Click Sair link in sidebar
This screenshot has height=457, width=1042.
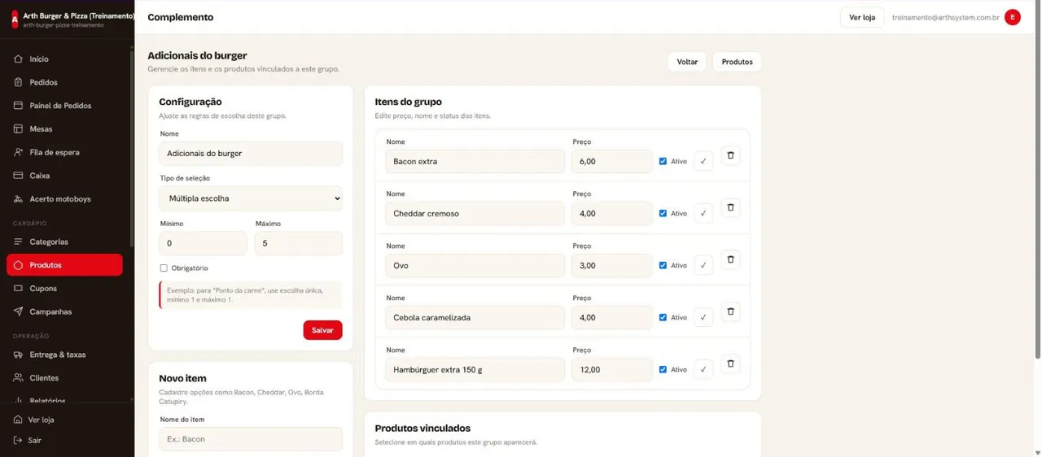(34, 440)
